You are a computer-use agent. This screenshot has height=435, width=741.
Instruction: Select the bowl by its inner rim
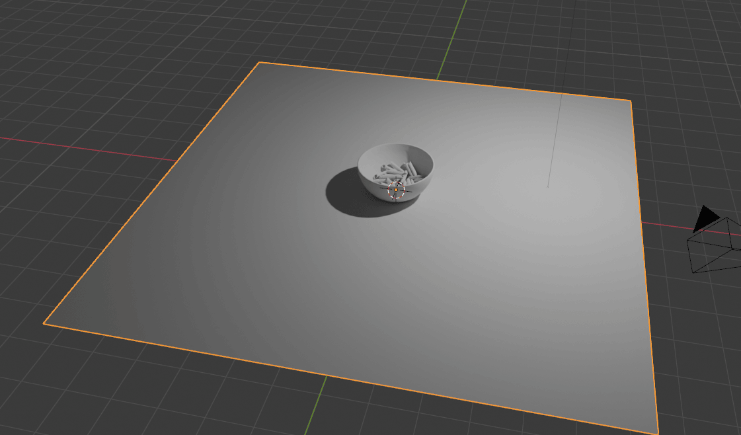pyautogui.click(x=395, y=149)
